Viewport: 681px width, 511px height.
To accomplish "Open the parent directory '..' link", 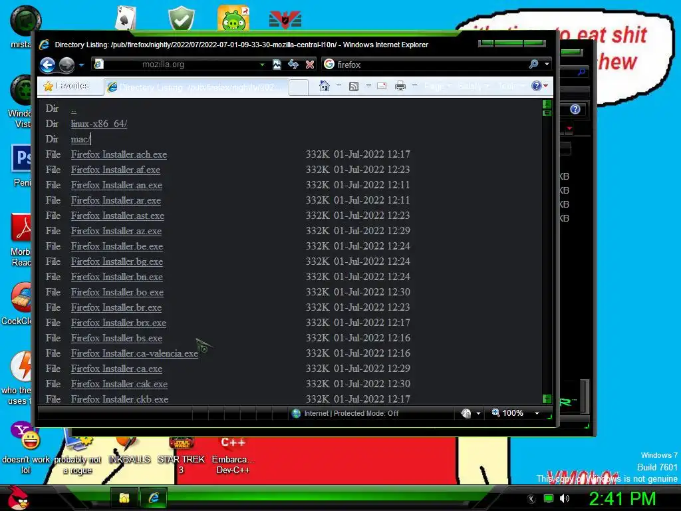I will coord(74,110).
